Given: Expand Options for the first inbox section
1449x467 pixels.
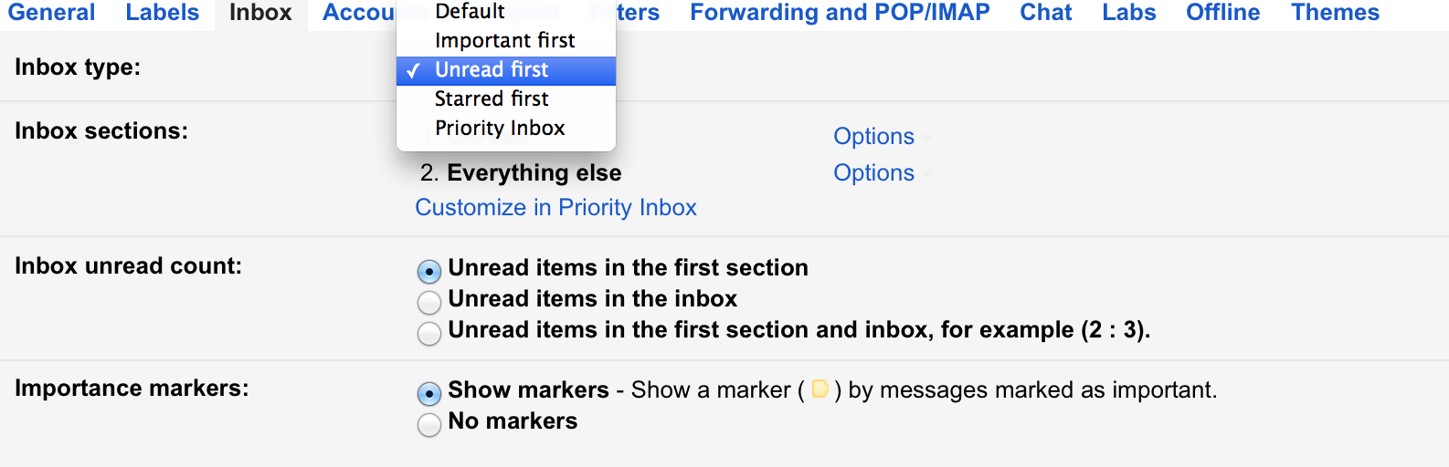Looking at the screenshot, I should (874, 137).
